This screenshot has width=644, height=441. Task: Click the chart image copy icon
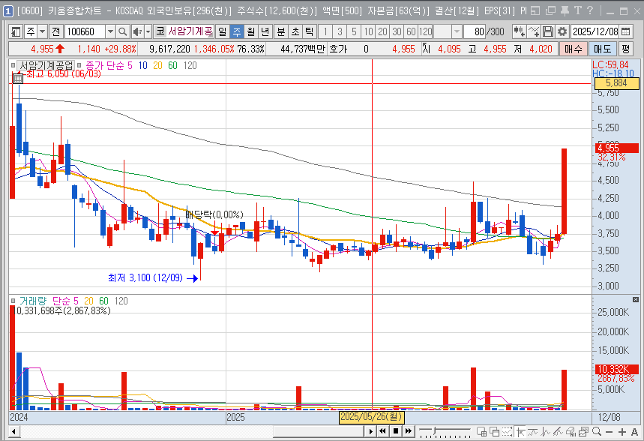coord(583,431)
